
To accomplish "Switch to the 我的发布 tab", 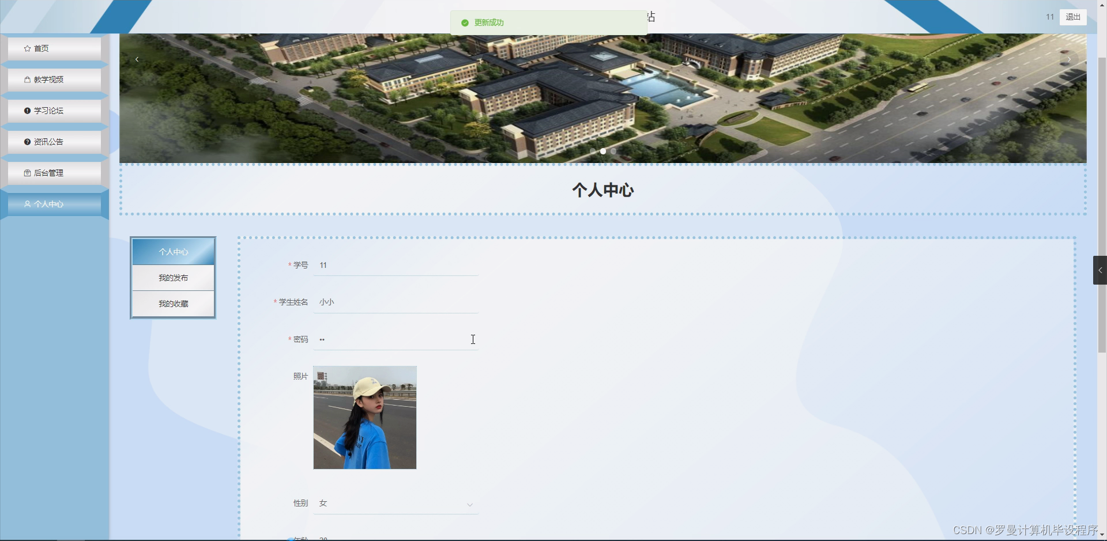I will 172,277.
